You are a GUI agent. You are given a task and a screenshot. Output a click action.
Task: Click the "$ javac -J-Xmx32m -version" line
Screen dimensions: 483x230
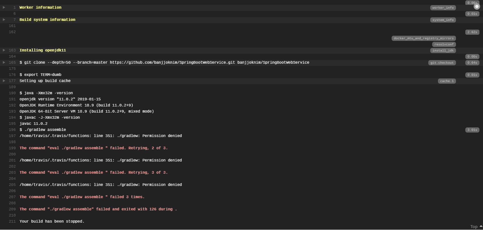click(x=50, y=117)
